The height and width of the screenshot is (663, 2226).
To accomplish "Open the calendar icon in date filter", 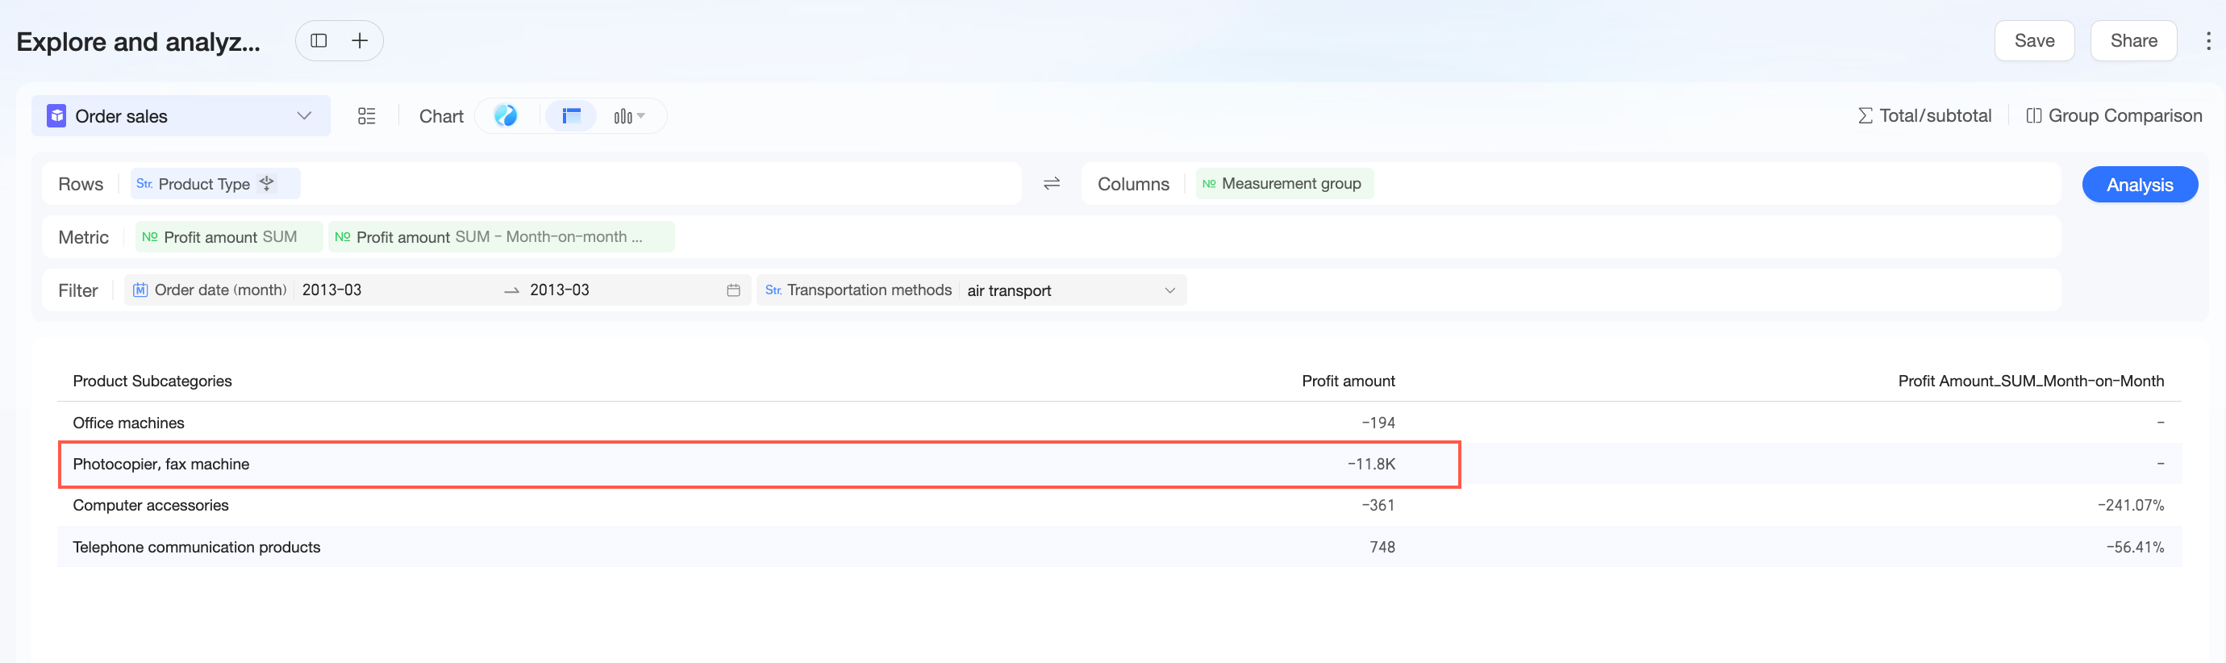I will click(734, 290).
